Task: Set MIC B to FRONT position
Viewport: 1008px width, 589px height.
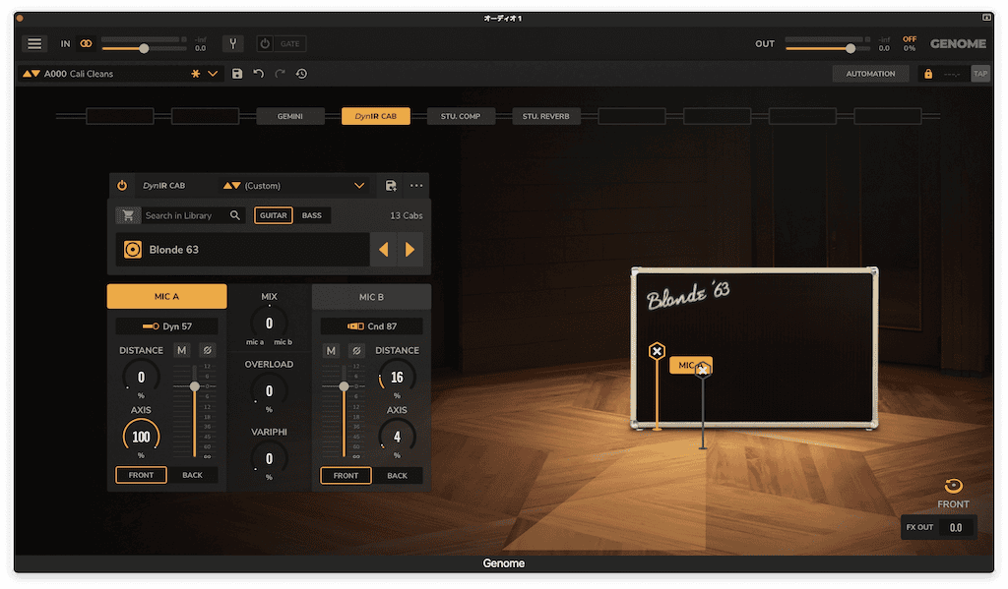Action: click(346, 476)
